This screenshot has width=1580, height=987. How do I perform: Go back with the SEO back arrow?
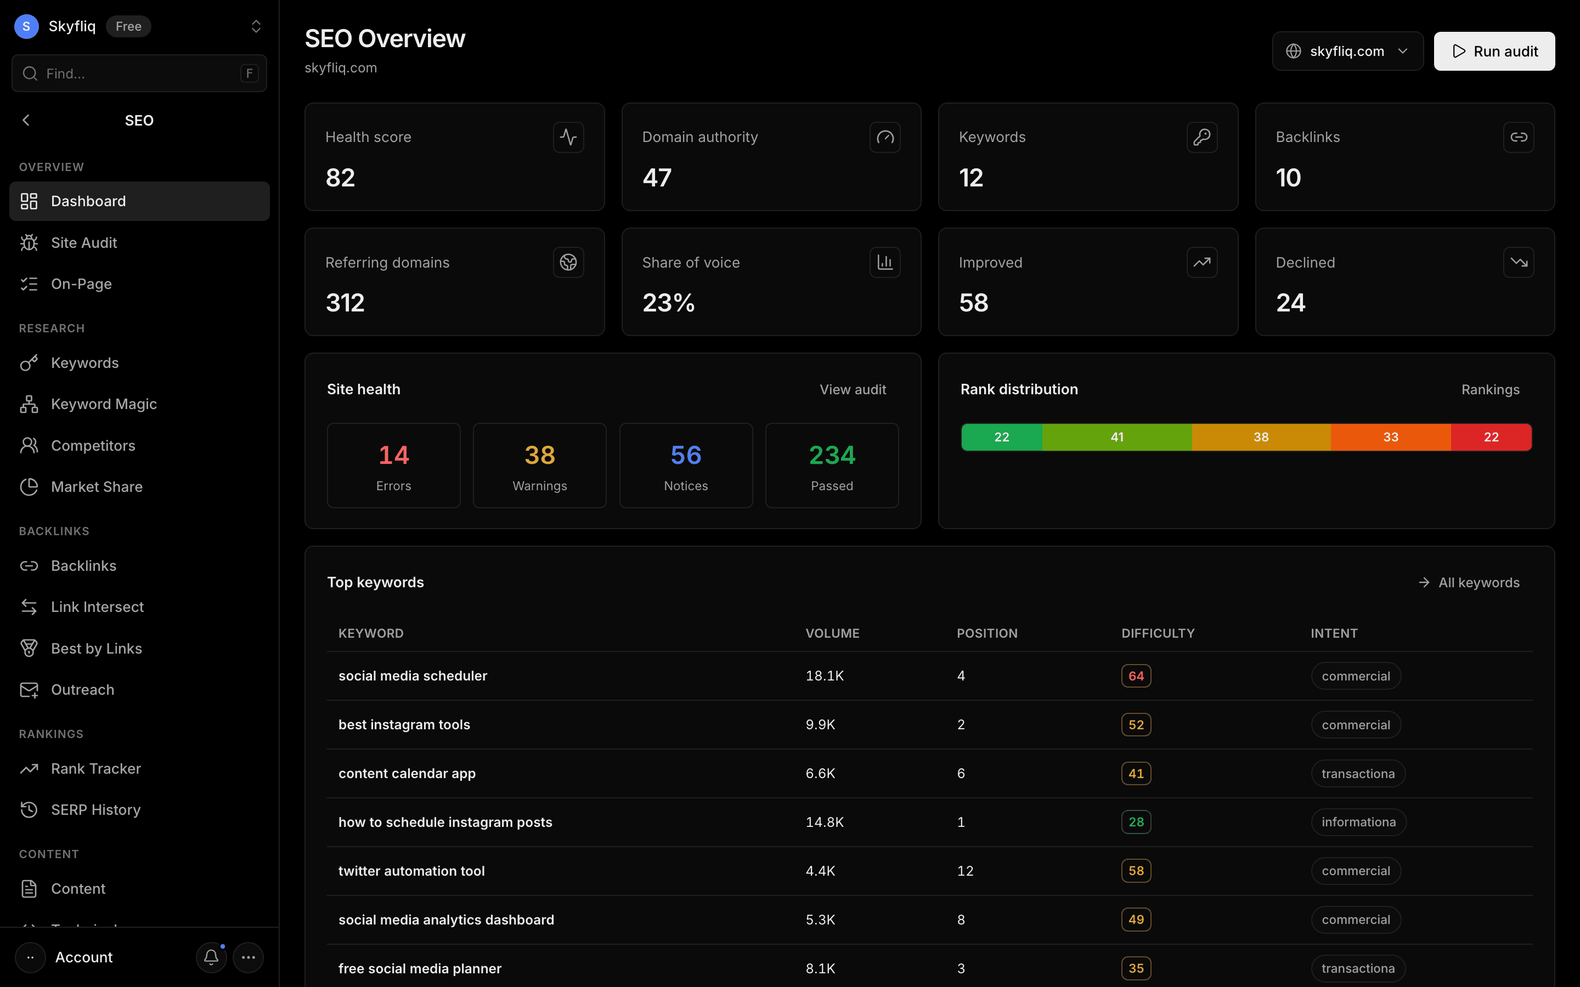pos(26,120)
